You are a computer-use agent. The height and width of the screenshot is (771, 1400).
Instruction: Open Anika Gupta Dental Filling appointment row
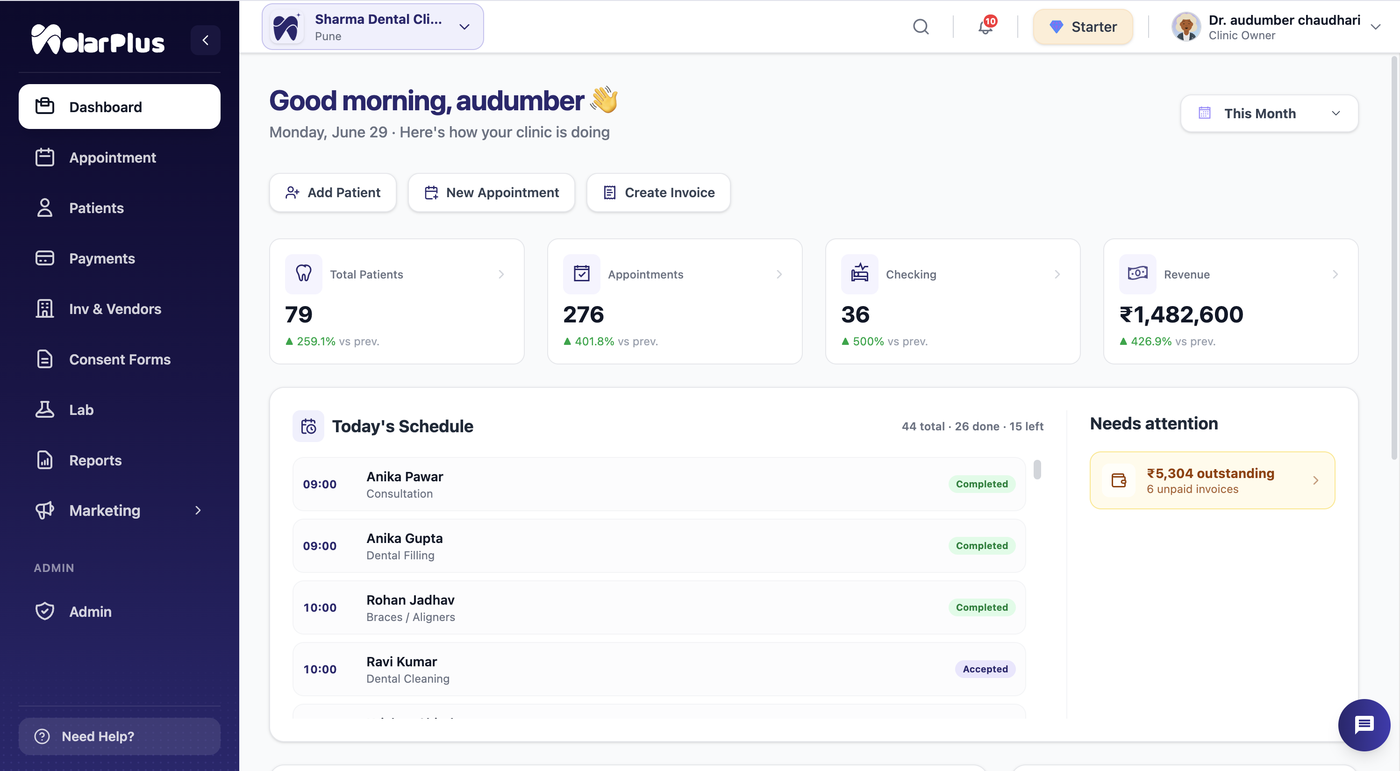pyautogui.click(x=659, y=545)
